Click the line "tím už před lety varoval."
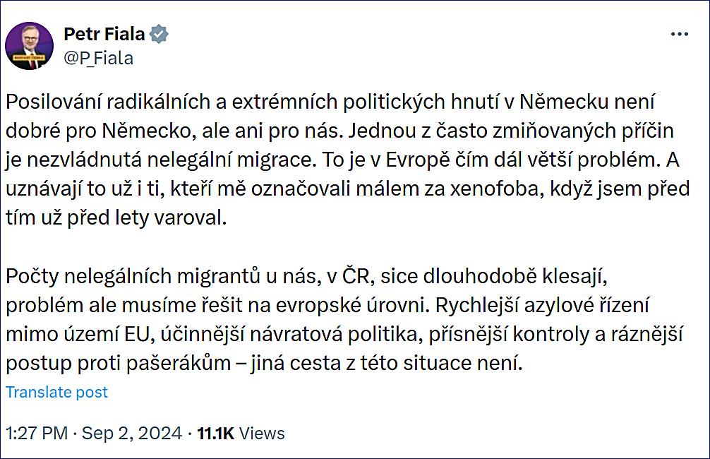Screen dimensions: 710x459 click(117, 218)
